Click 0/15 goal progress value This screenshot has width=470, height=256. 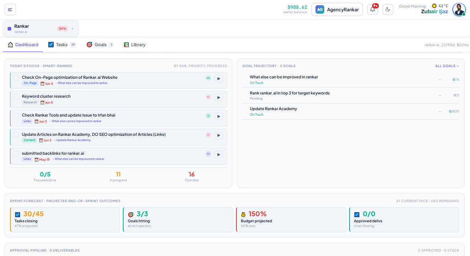(456, 80)
